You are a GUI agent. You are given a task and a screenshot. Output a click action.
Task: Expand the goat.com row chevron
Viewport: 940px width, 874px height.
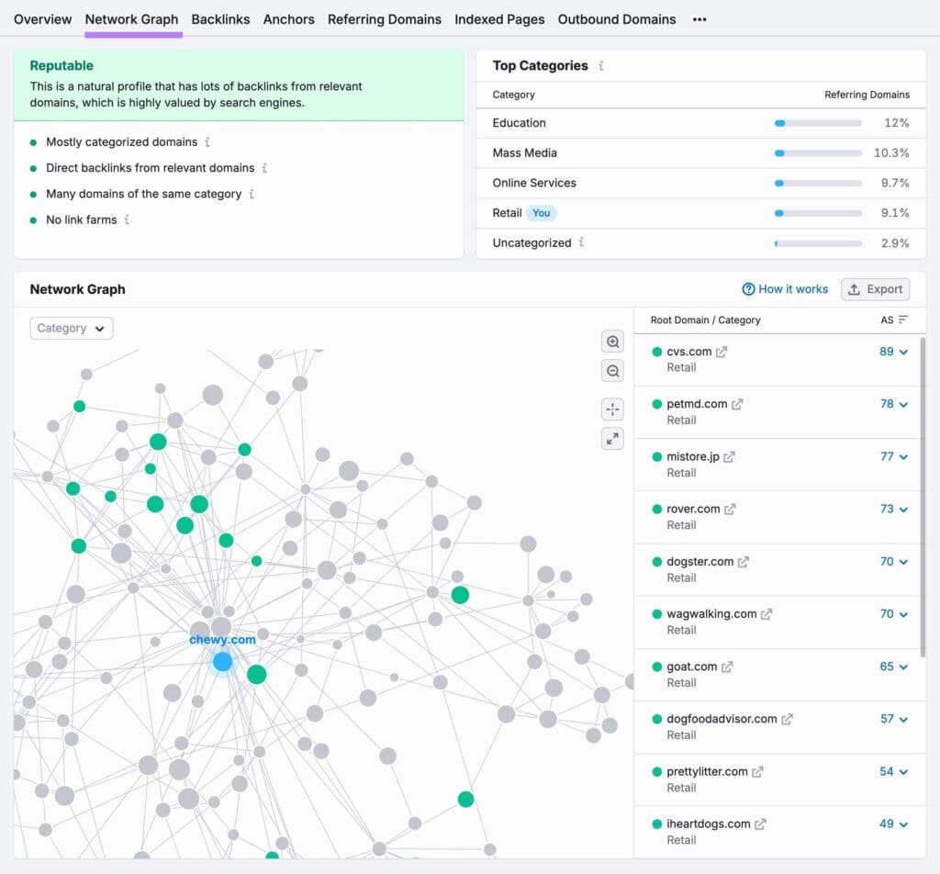904,667
